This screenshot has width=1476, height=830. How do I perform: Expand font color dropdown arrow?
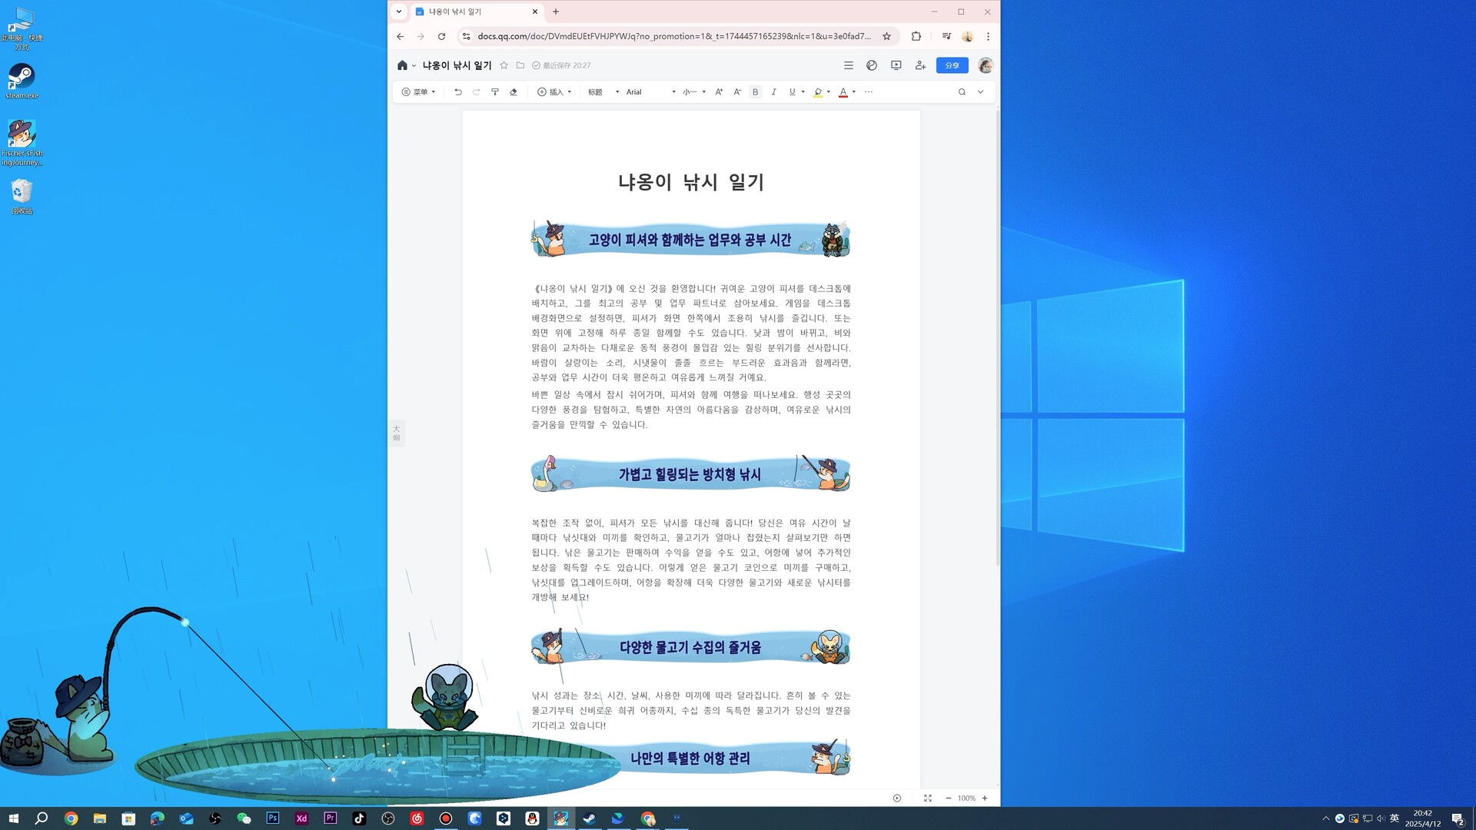854,92
